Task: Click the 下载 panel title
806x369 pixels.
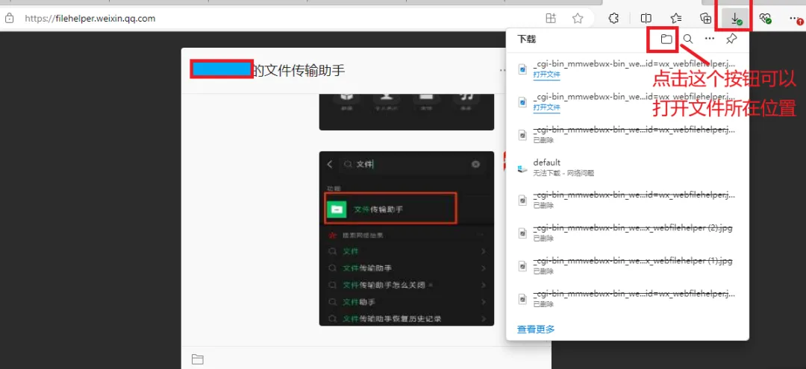Action: coord(526,39)
